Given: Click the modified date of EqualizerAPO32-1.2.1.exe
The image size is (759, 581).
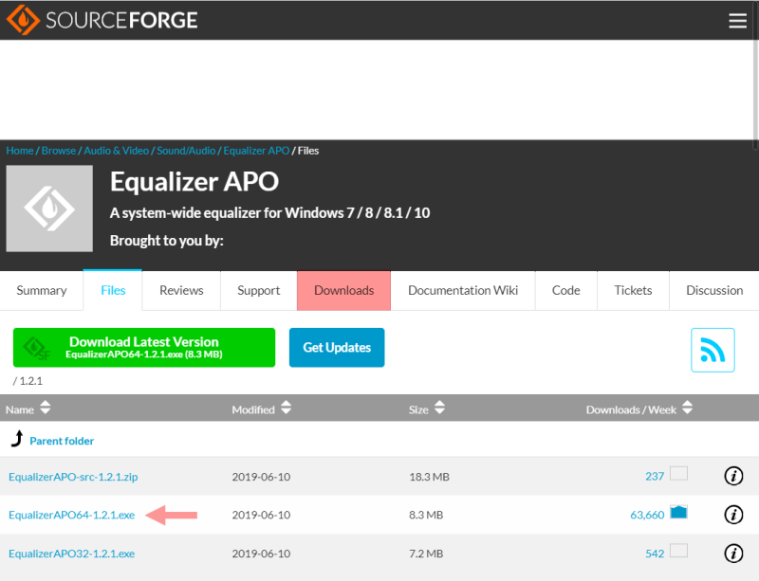Looking at the screenshot, I should coord(262,554).
